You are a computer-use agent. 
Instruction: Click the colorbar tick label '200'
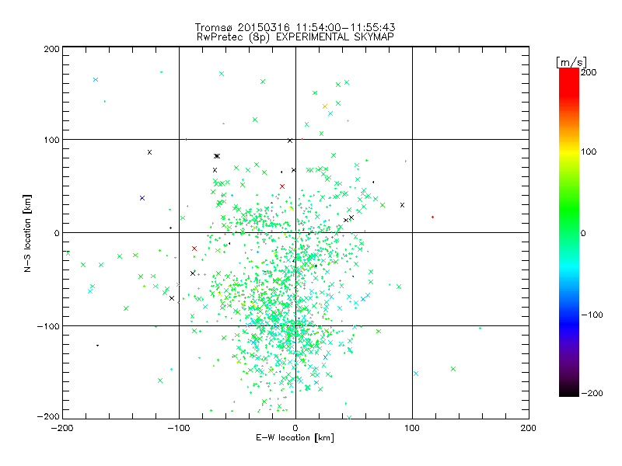[589, 72]
